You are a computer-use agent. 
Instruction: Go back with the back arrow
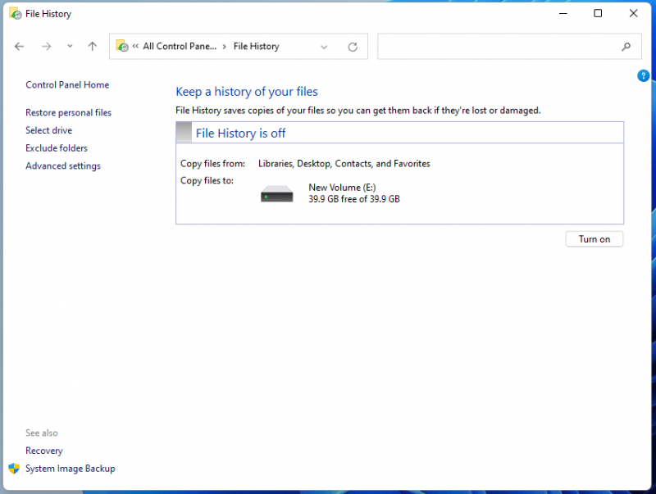(x=19, y=47)
